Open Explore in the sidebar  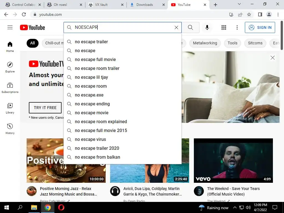pos(10,67)
